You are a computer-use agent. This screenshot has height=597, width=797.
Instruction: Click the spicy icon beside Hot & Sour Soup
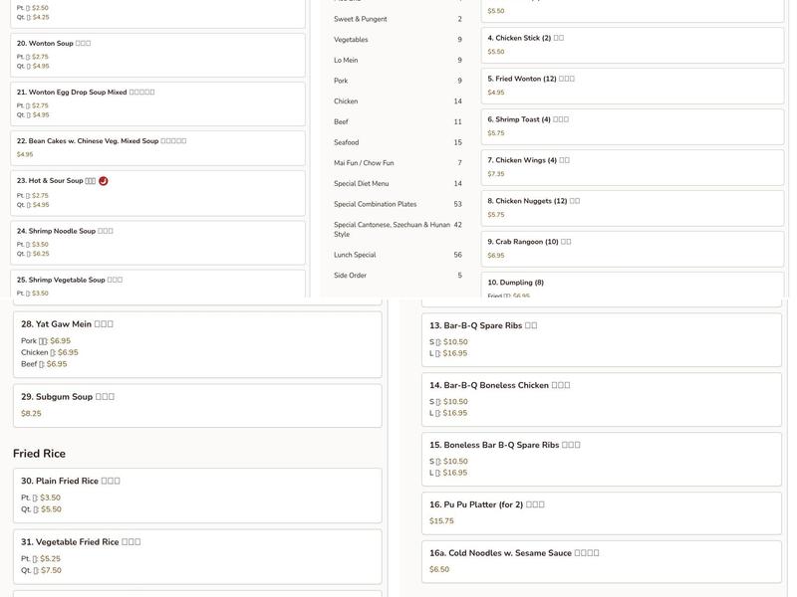pyautogui.click(x=103, y=181)
